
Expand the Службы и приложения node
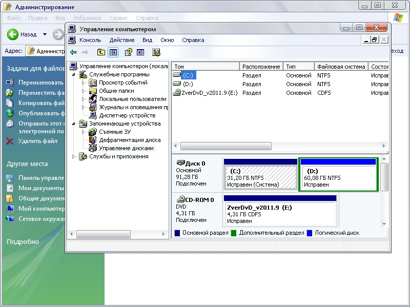[x=74, y=156]
